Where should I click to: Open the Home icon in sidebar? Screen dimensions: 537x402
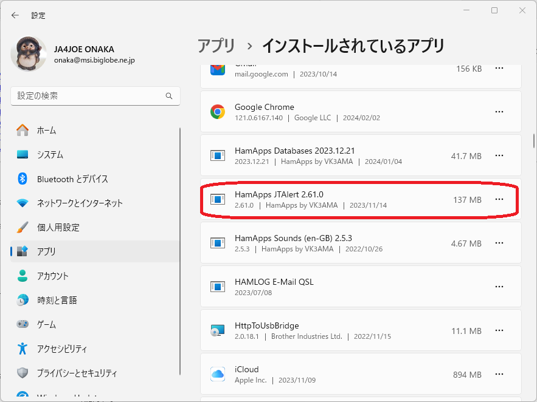pyautogui.click(x=23, y=130)
